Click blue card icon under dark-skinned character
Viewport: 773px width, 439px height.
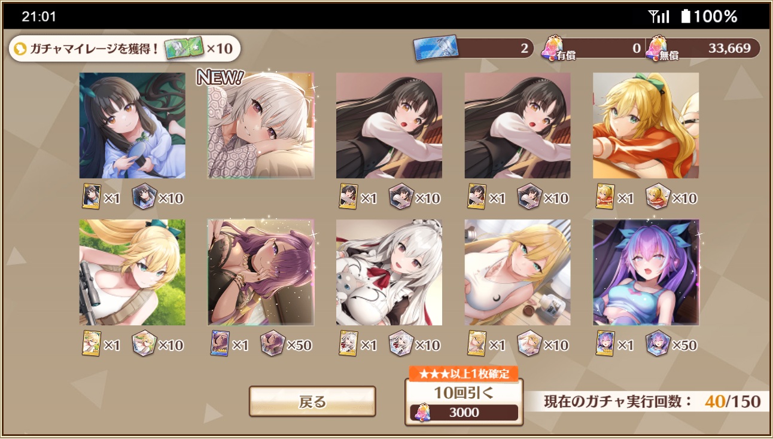point(220,343)
